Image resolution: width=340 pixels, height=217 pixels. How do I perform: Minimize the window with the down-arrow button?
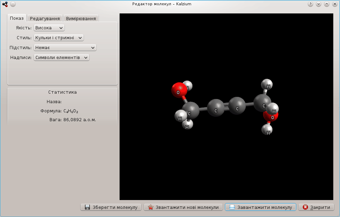(x=318, y=4)
